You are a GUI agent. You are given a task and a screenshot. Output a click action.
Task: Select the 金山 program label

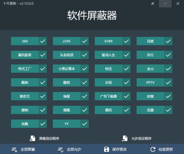tap(150, 69)
